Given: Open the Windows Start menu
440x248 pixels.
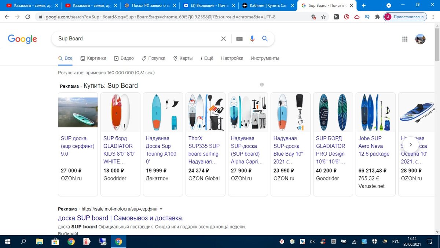Looking at the screenshot, I should 8,241.
